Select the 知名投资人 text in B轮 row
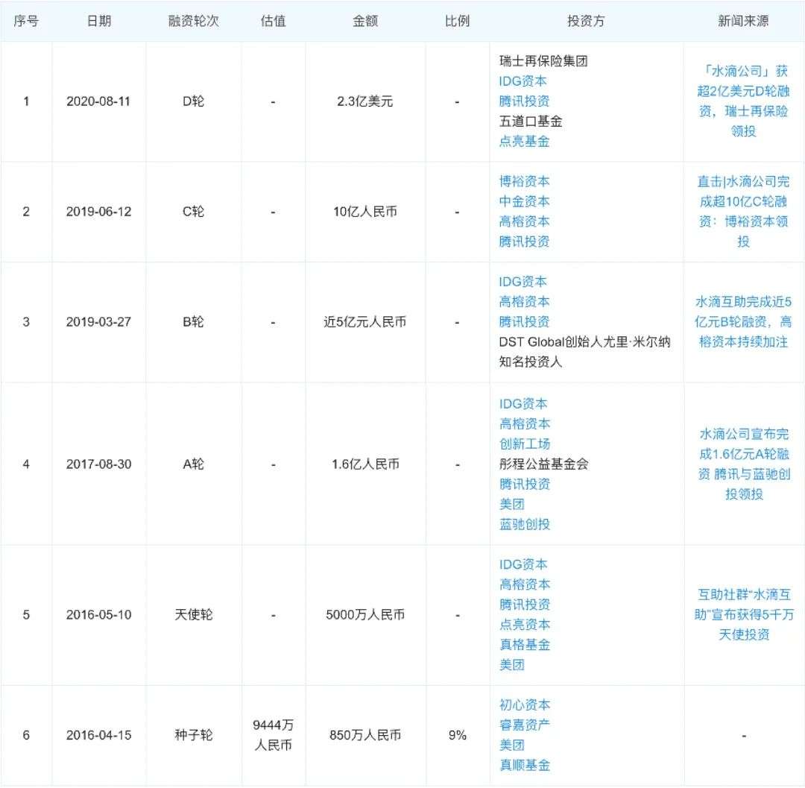This screenshot has height=788, width=805. [531, 362]
